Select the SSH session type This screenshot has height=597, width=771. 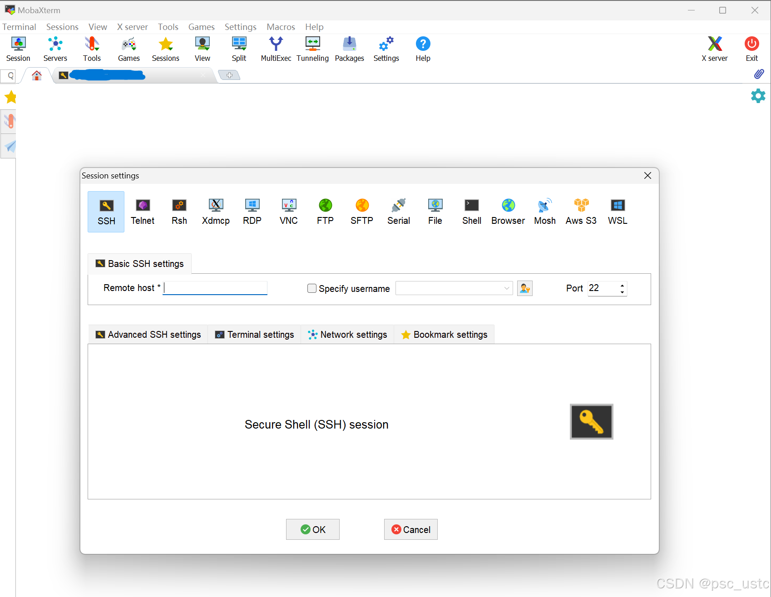106,212
